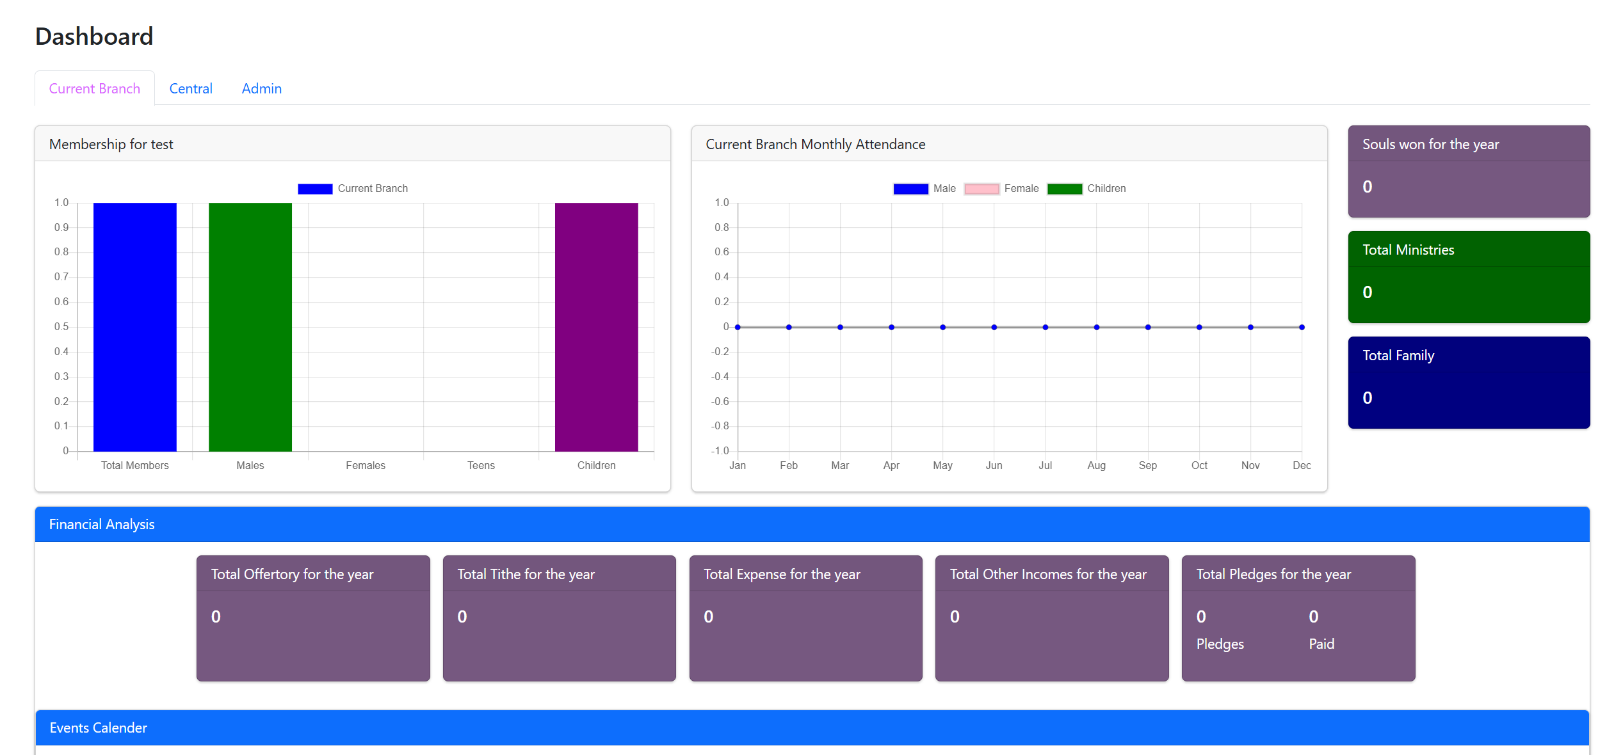The width and height of the screenshot is (1623, 755).
Task: Click the January attendance data point
Action: [x=738, y=327]
